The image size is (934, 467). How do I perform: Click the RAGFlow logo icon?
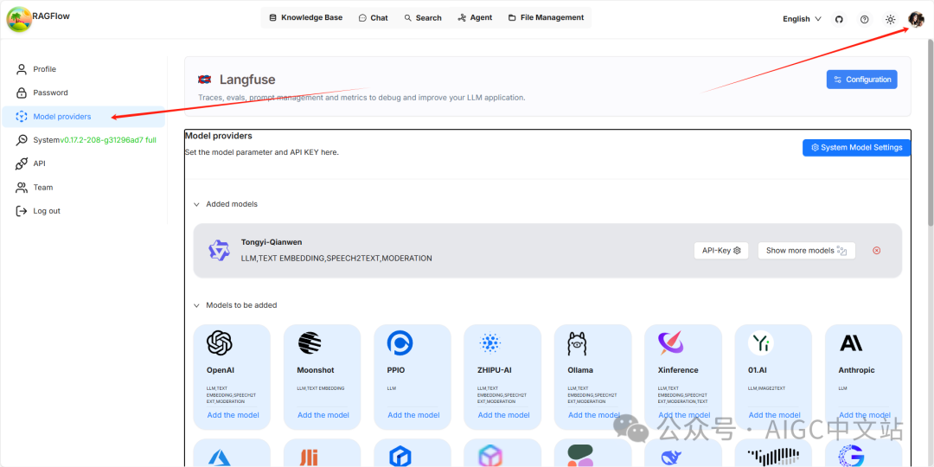(19, 19)
